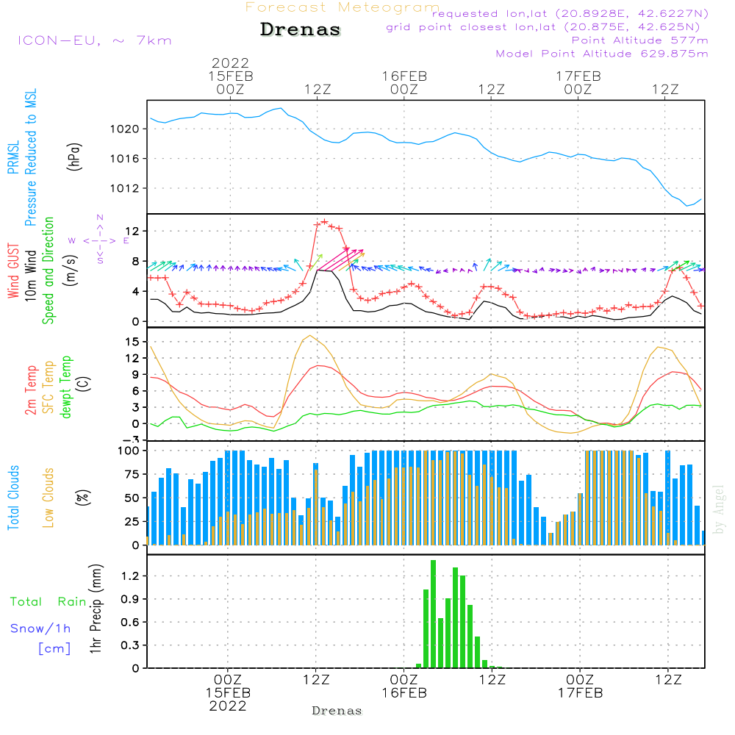735x735 pixels.
Task: Click the 'Forecast Meteogram' heading
Action: pyautogui.click(x=343, y=7)
